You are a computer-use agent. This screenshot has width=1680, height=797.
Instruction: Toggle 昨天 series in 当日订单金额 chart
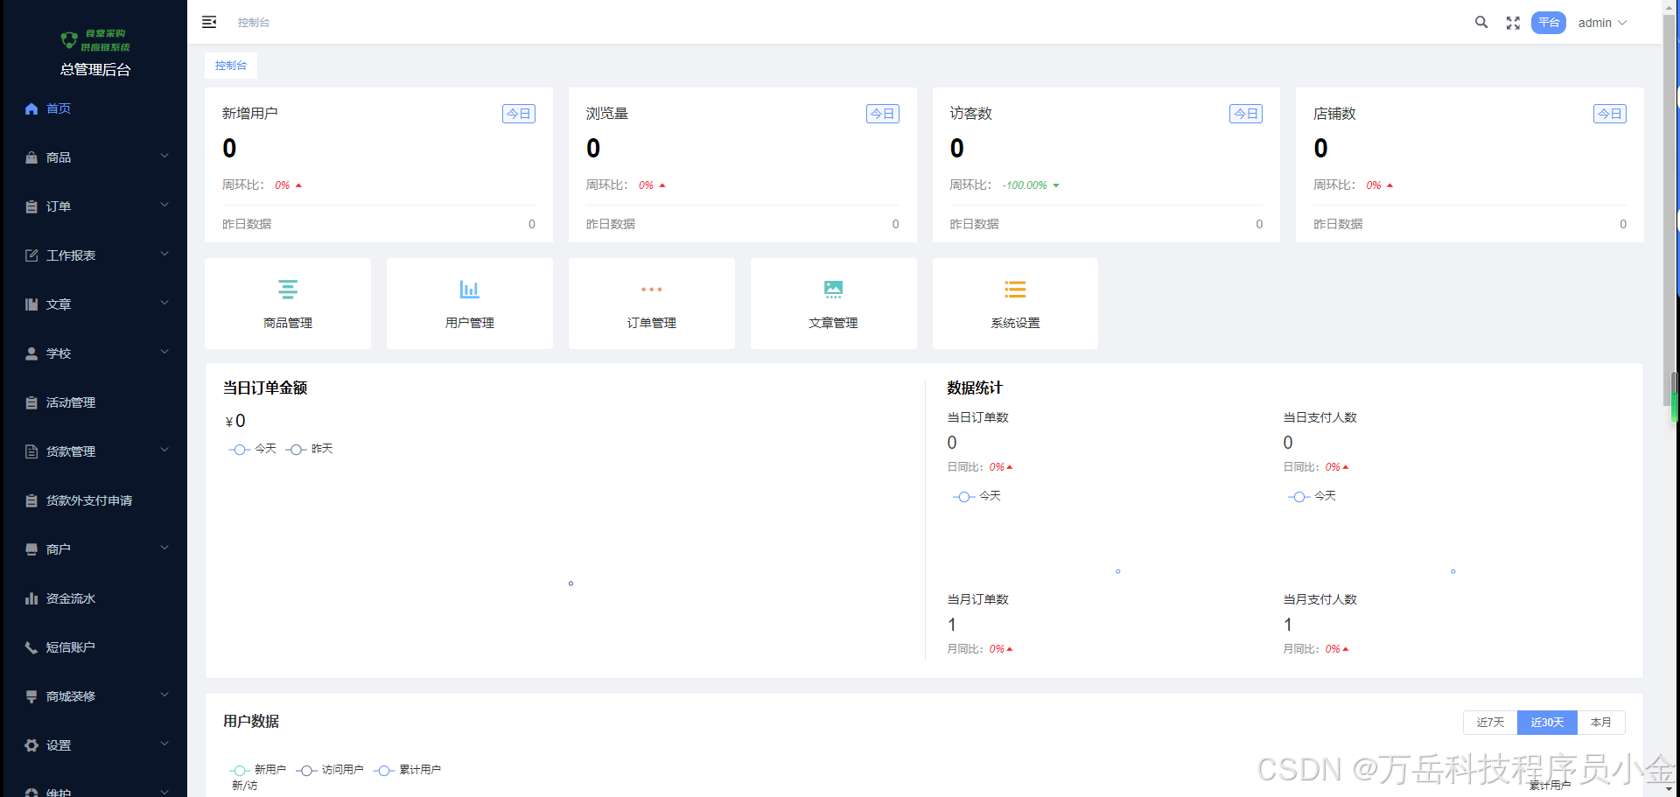point(310,449)
